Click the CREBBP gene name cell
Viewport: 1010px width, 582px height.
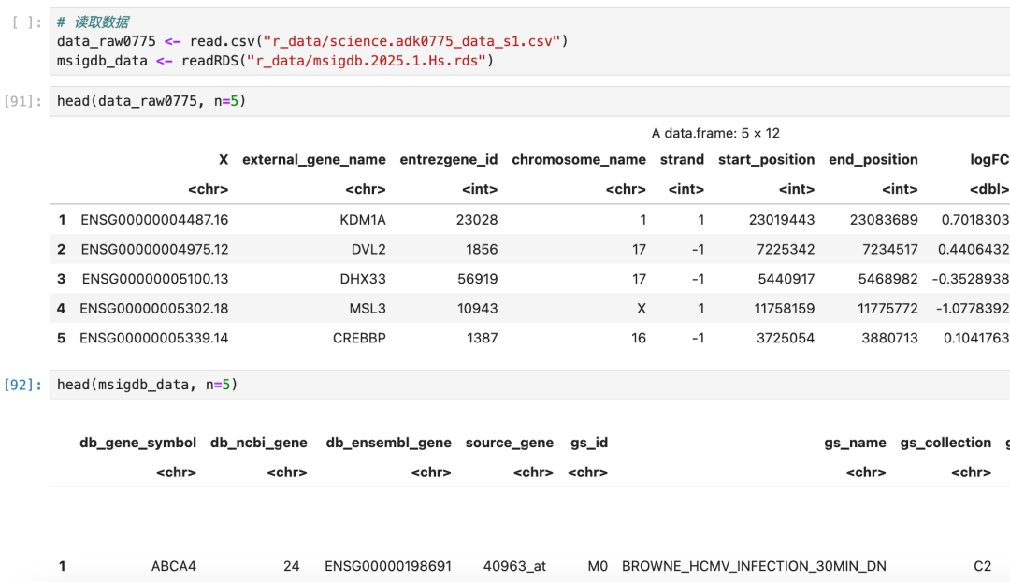click(359, 339)
